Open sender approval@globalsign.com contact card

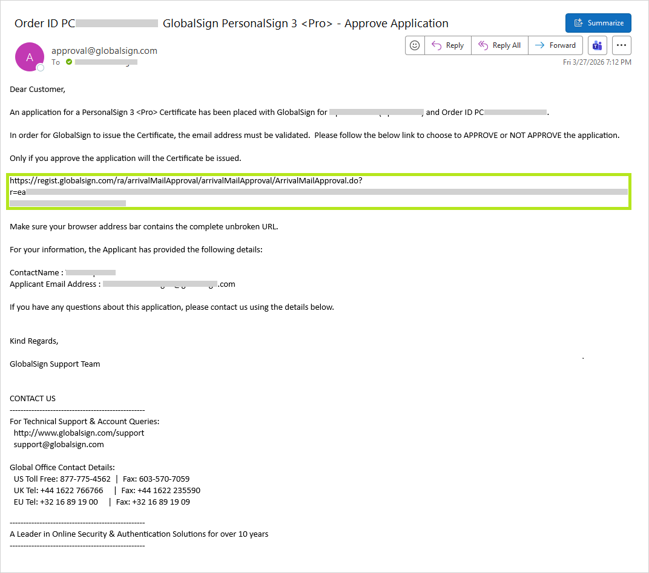tap(104, 51)
